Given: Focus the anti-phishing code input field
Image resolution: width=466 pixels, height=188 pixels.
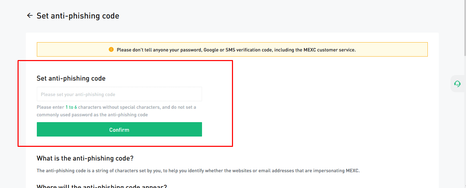Looking at the screenshot, I should pos(119,94).
